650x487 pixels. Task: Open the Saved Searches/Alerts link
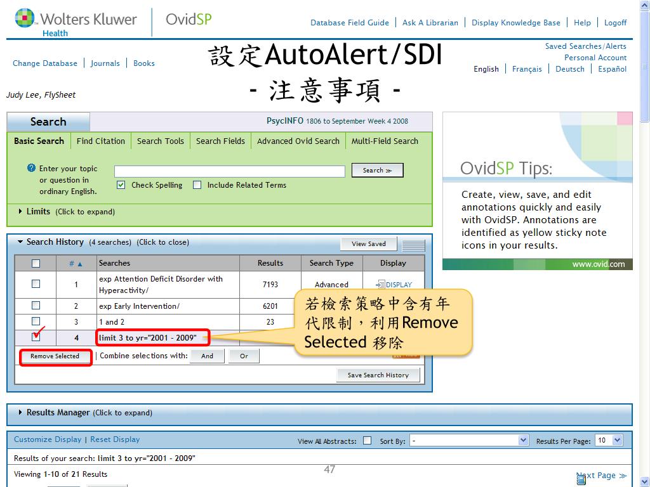pos(585,46)
